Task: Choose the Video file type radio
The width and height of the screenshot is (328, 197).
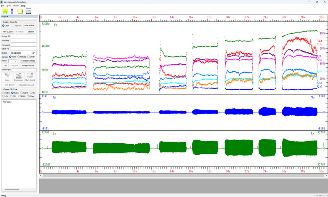Action: tap(3, 93)
